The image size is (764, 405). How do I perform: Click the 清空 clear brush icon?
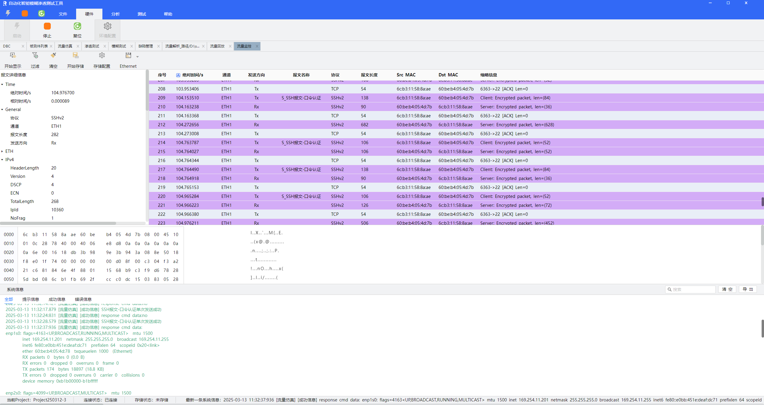(x=53, y=56)
